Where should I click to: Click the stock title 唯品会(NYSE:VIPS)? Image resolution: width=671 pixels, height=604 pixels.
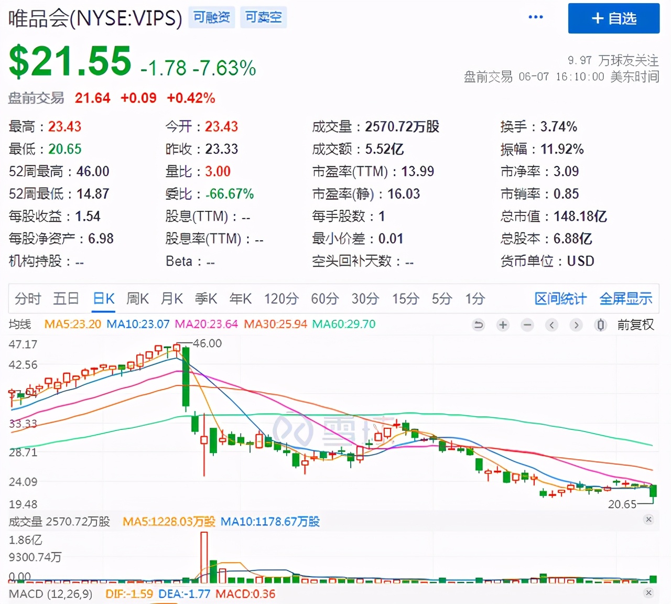95,18
